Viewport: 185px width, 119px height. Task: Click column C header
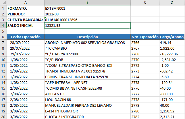point(145,3)
